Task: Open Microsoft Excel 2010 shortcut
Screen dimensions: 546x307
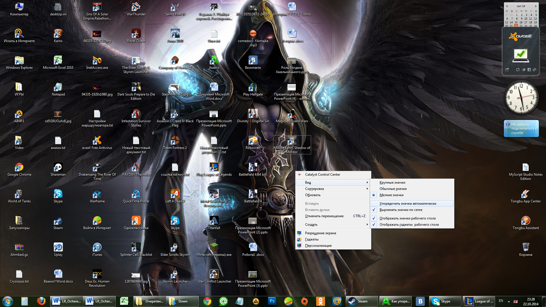Action: [58, 63]
